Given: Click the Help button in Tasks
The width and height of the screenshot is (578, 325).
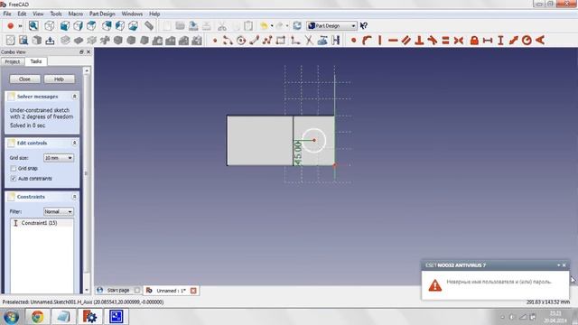Looking at the screenshot, I should click(x=59, y=79).
